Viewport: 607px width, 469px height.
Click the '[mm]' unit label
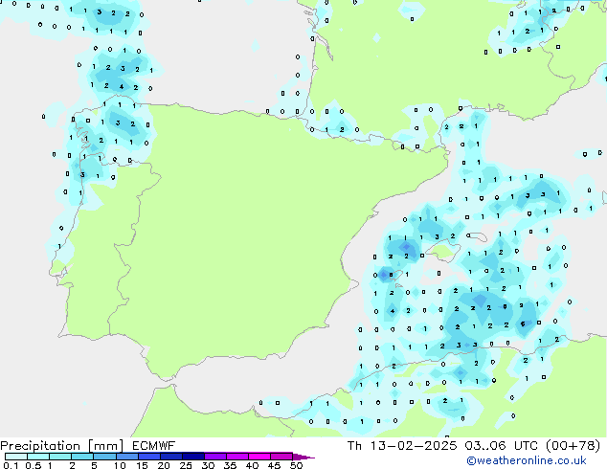click(105, 446)
